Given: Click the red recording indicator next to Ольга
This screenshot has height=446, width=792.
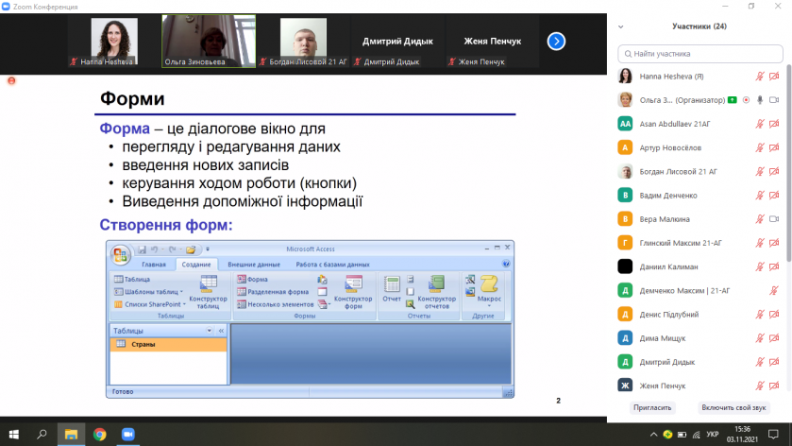Looking at the screenshot, I should [746, 99].
